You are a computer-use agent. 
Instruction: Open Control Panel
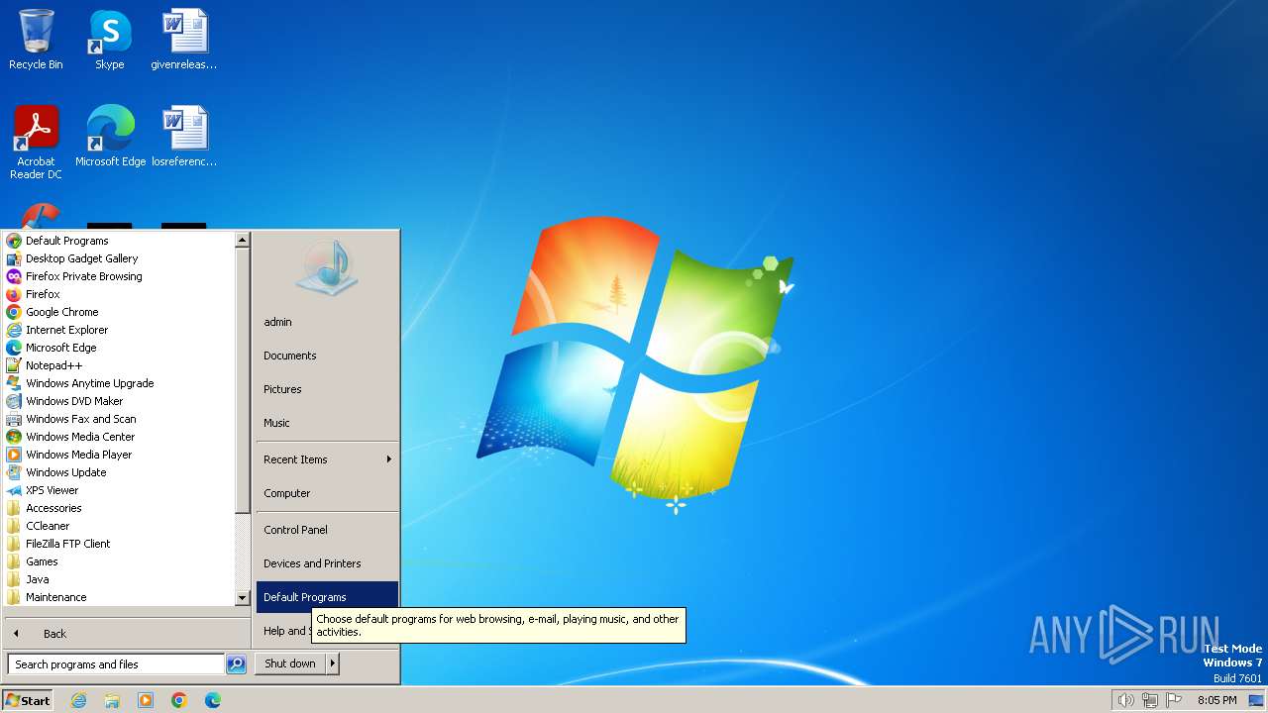coord(327,530)
